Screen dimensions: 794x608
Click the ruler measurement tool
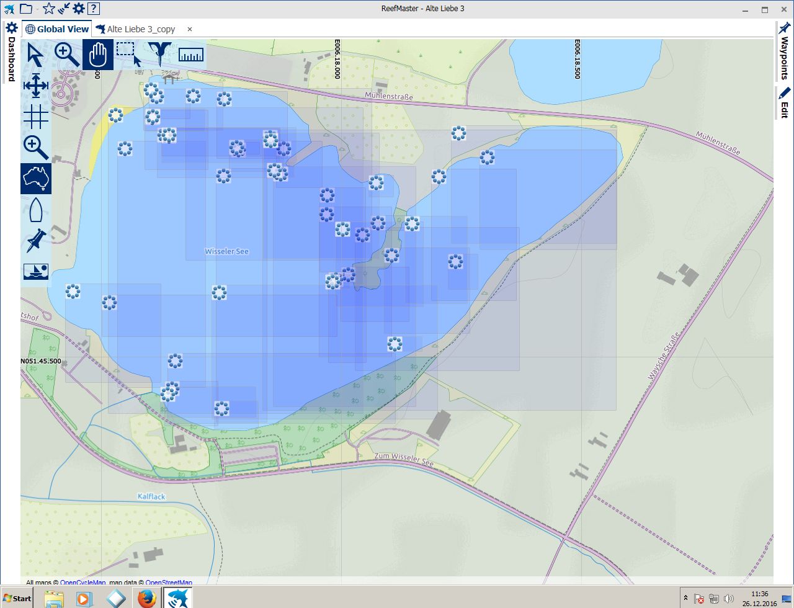191,55
